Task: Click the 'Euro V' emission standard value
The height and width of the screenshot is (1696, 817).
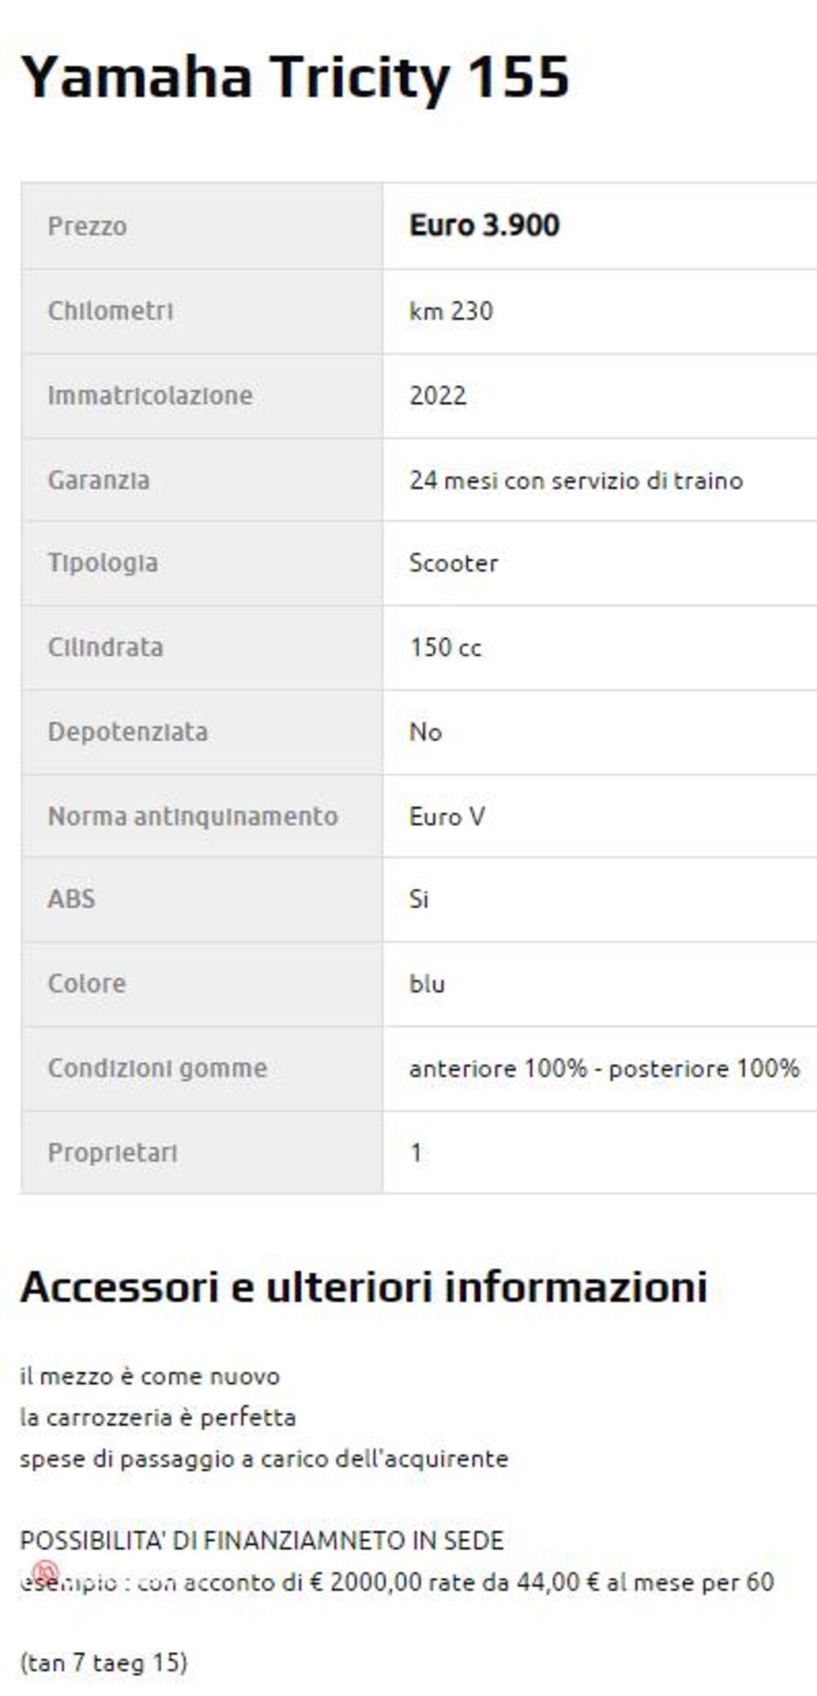Action: (447, 816)
